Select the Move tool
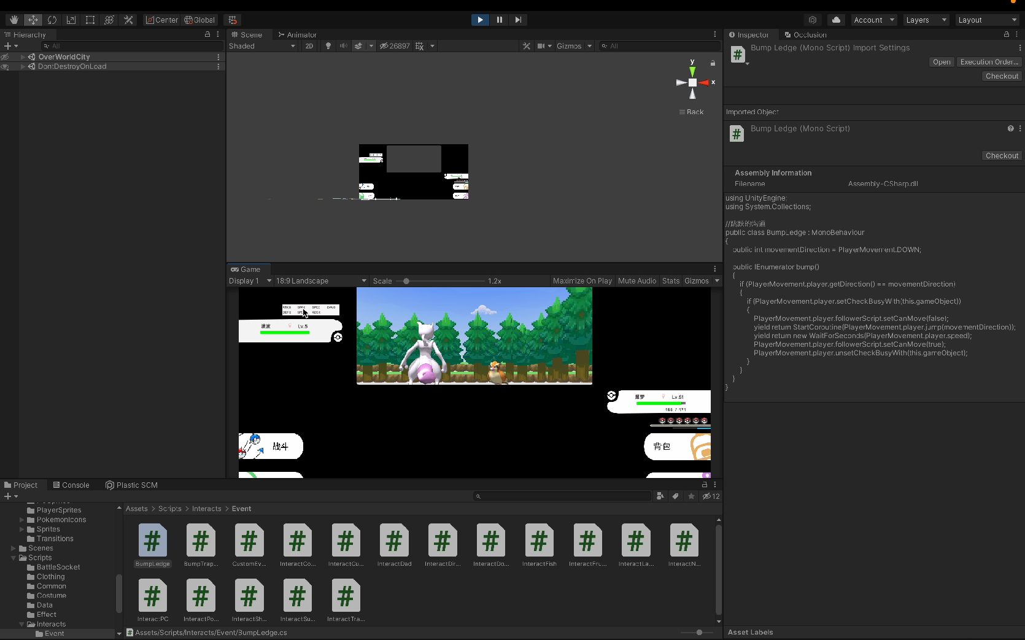The image size is (1025, 640). (x=33, y=20)
